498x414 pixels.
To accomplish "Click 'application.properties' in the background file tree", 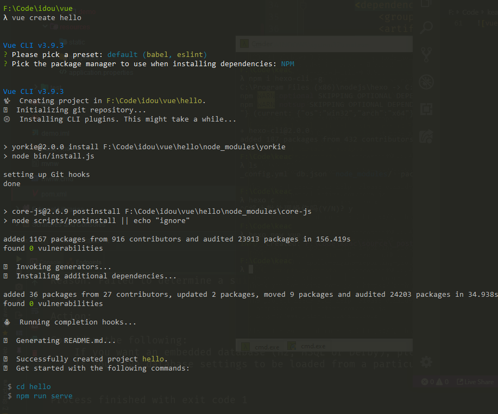I will click(101, 73).
